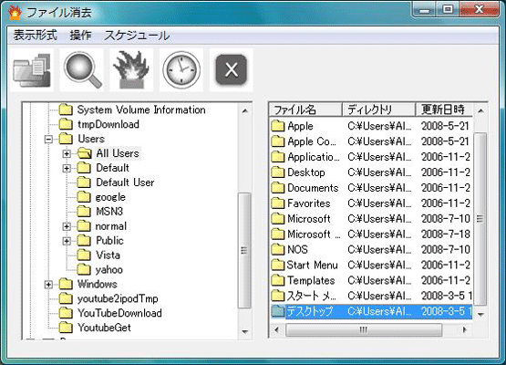Click the folder and documents toolbar icon
This screenshot has width=506, height=365.
click(32, 70)
